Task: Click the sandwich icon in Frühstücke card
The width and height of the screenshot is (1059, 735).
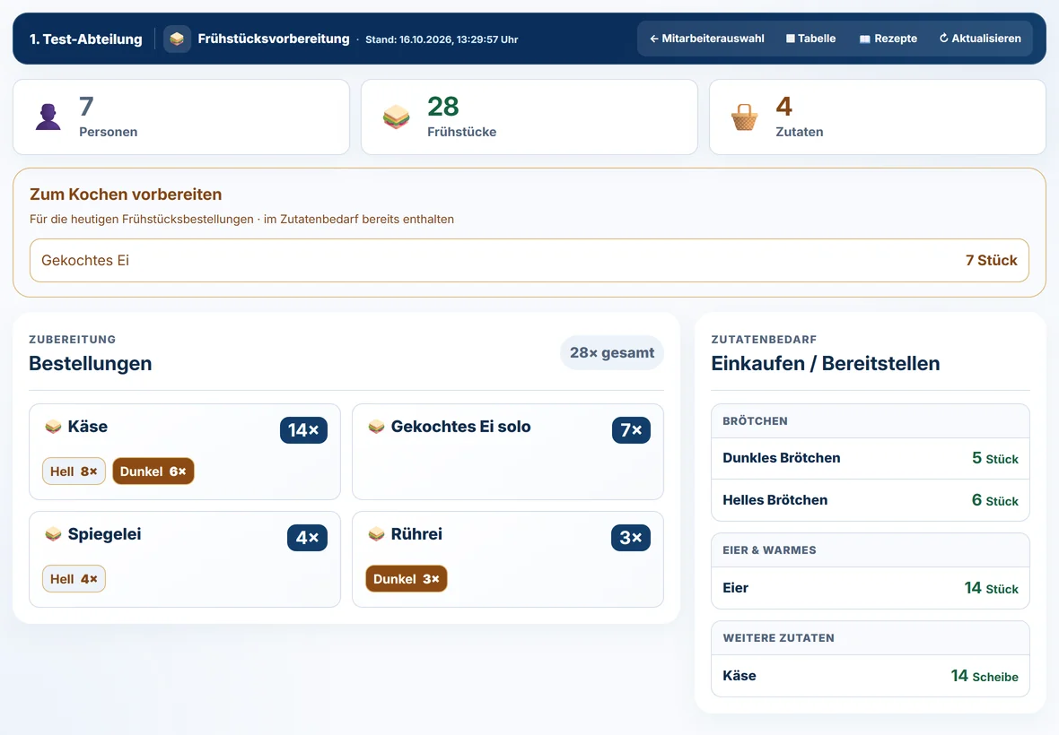Action: [x=397, y=117]
